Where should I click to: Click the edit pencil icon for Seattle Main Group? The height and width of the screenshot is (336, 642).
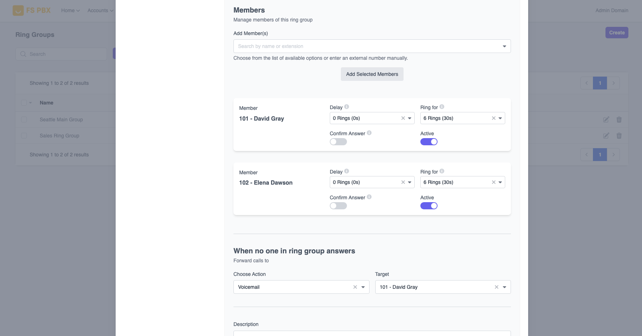pos(605,120)
